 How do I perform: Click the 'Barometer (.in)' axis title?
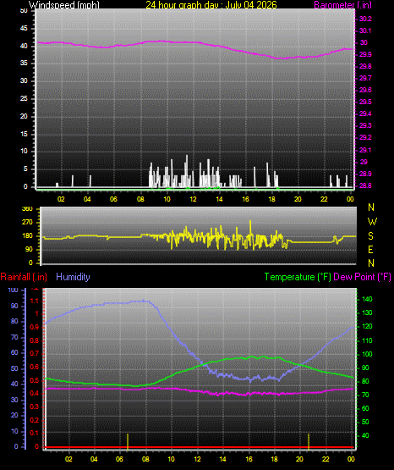click(x=342, y=5)
